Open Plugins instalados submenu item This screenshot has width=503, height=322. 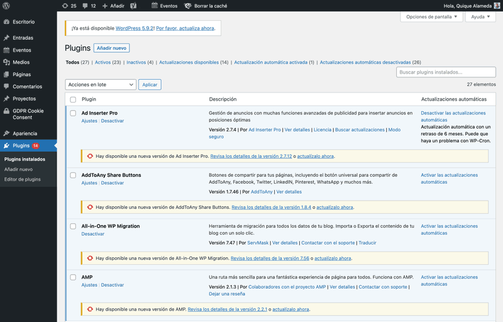tap(25, 159)
